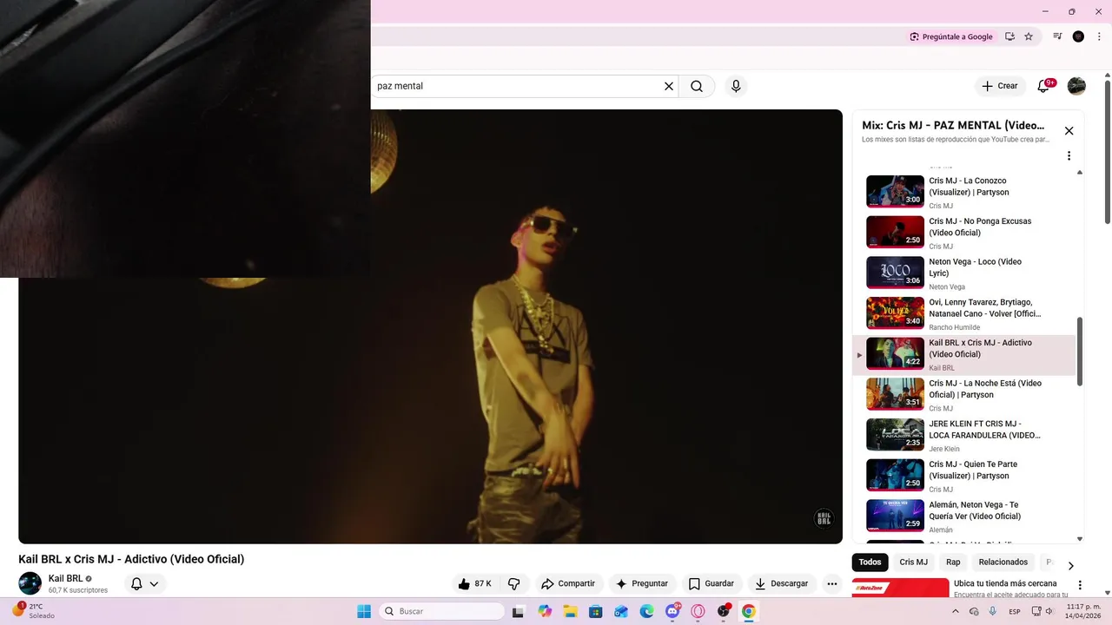Select the playing Adictivo playlist item
The height and width of the screenshot is (625, 1112).
(964, 354)
